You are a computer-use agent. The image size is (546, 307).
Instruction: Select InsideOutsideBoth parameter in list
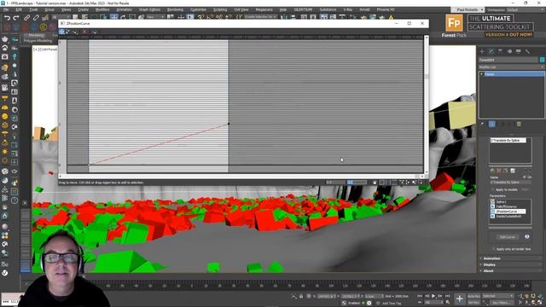click(x=508, y=216)
